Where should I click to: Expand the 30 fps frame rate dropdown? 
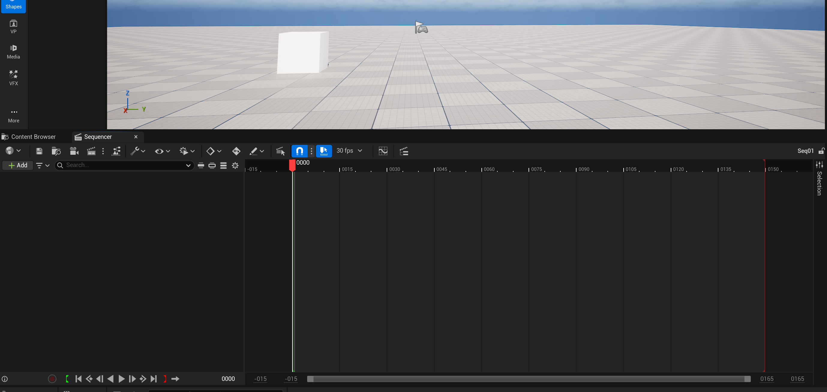pyautogui.click(x=349, y=151)
